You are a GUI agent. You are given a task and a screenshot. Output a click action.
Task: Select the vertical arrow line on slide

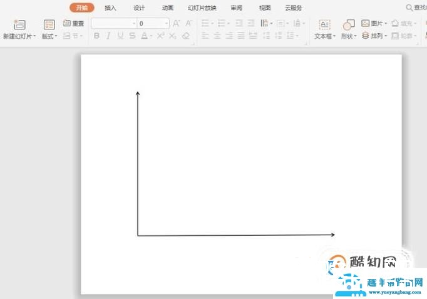(x=138, y=163)
